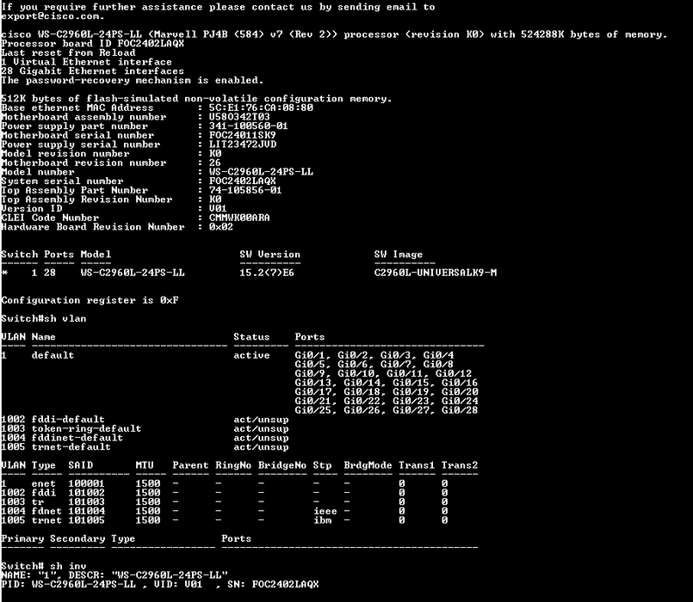This screenshot has height=602, width=693.
Task: Click the NAME and DESCR inventory line
Action: [114, 576]
